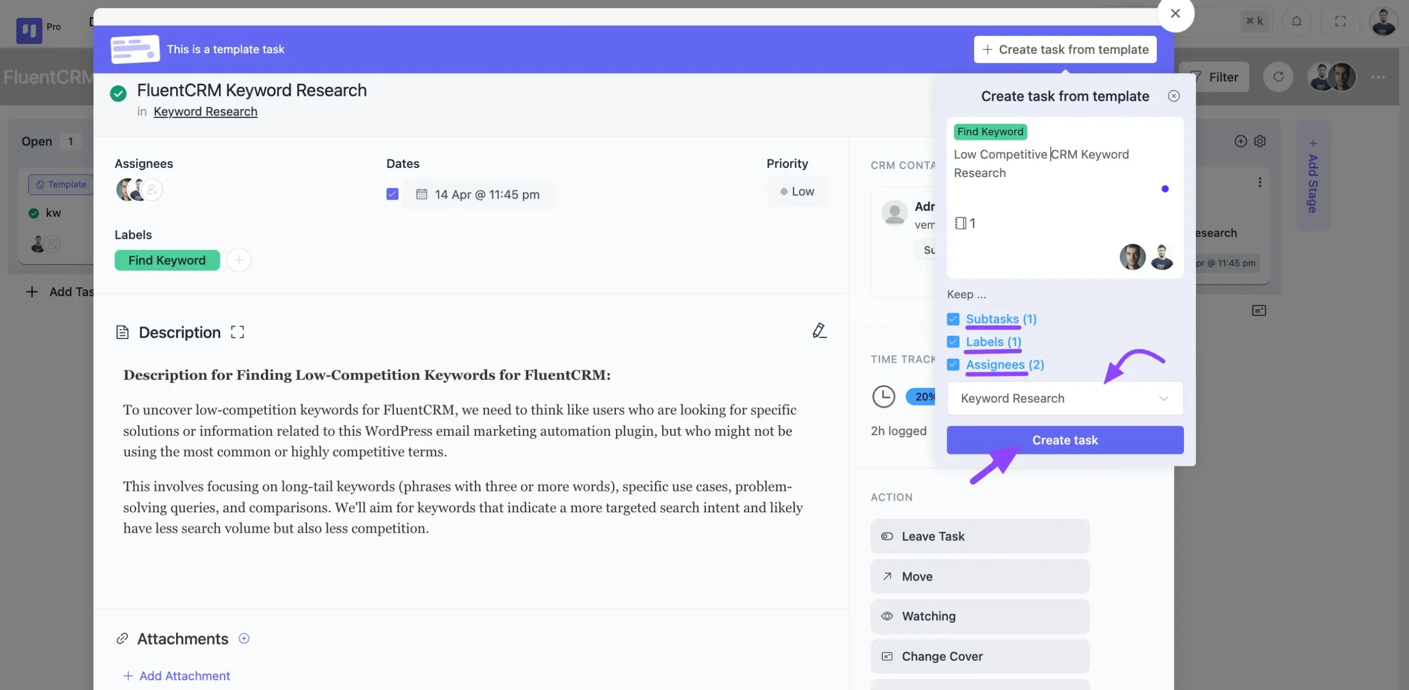Open the command K search shortcut
This screenshot has width=1409, height=690.
pyautogui.click(x=1254, y=21)
